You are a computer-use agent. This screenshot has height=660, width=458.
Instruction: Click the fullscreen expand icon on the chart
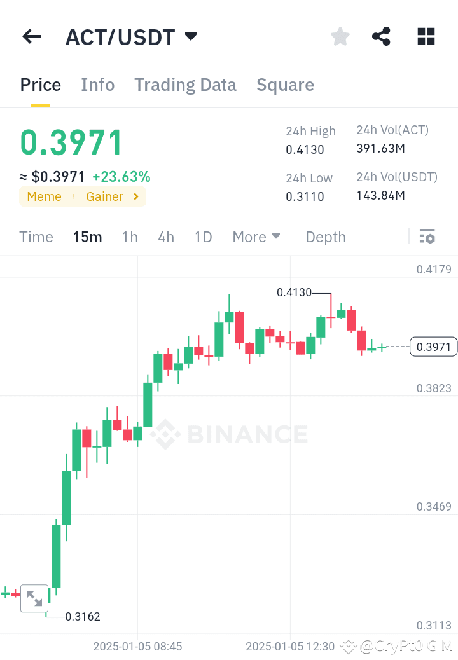[34, 598]
